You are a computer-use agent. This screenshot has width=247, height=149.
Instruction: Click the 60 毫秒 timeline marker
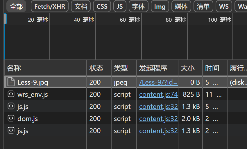(130, 20)
